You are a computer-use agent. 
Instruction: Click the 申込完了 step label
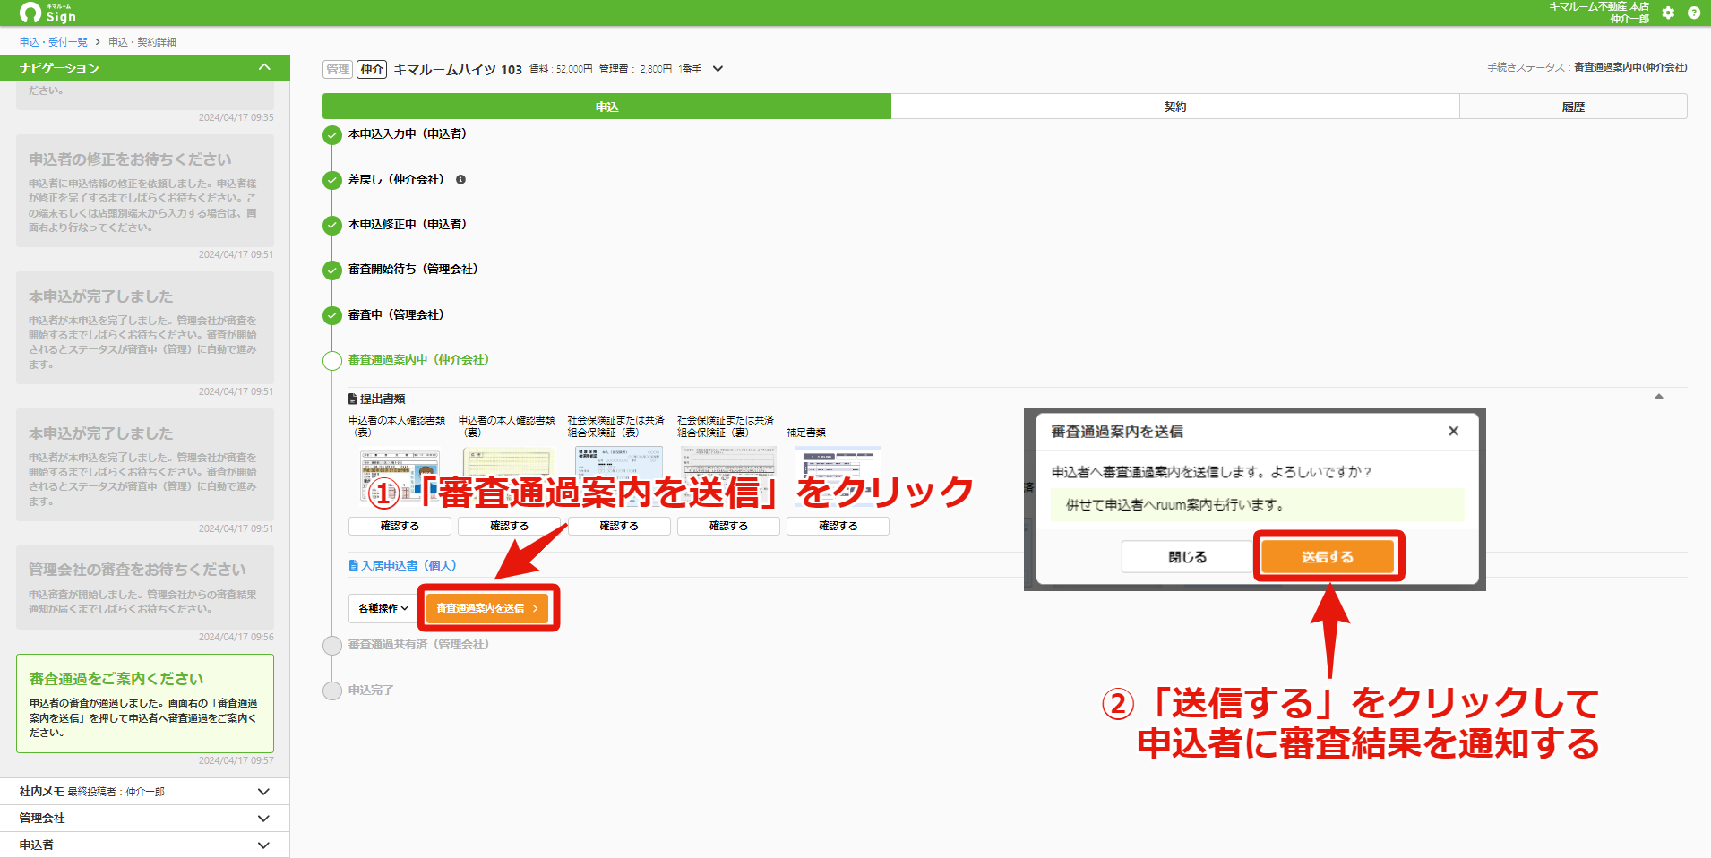[371, 691]
